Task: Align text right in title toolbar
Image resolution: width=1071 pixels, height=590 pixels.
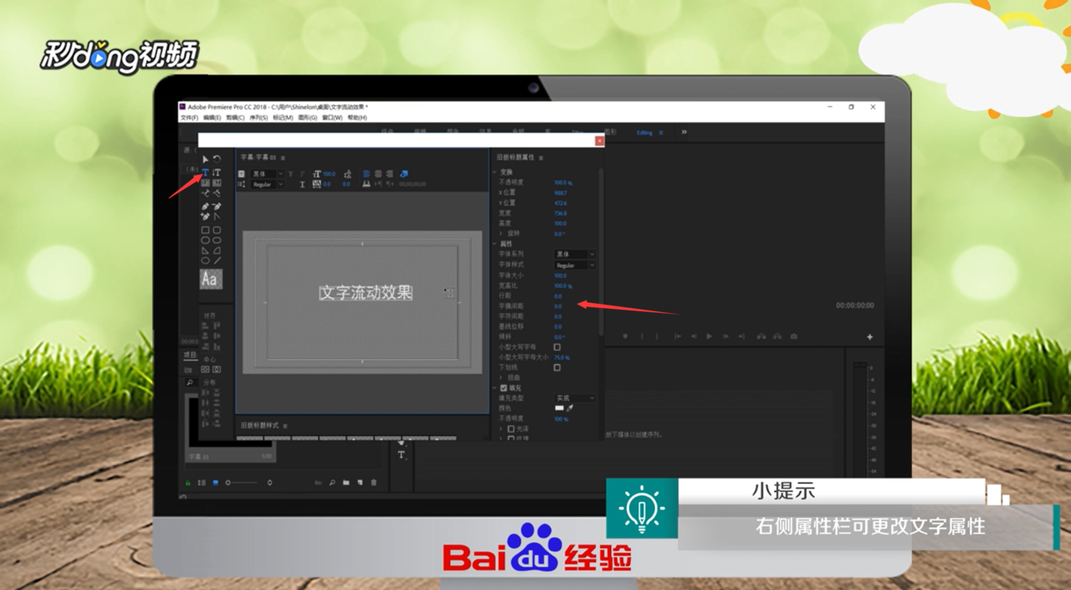Action: pos(389,173)
